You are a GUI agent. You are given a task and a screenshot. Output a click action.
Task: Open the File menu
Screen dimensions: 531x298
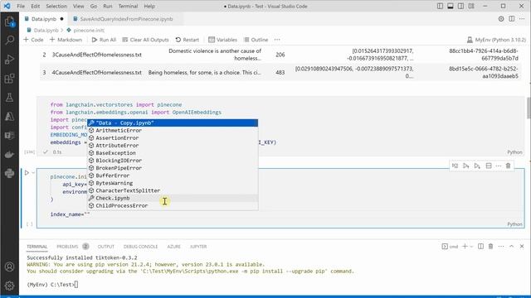(21, 6)
